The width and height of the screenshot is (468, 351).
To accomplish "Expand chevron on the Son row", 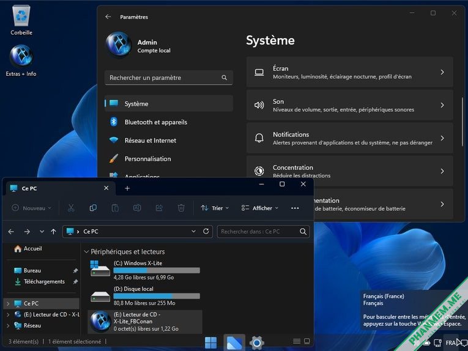I will pyautogui.click(x=442, y=105).
